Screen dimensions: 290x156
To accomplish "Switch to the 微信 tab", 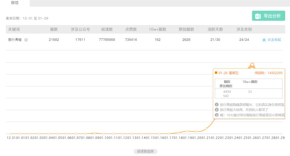I will coord(15,3).
